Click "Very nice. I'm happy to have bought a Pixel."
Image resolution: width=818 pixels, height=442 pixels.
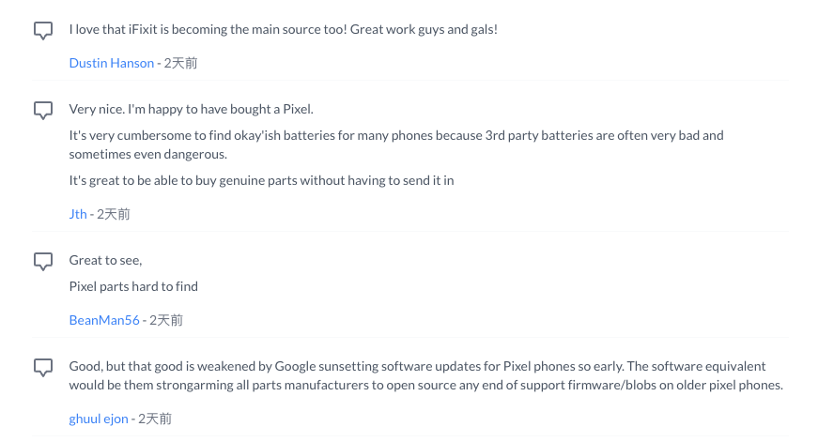pos(191,108)
